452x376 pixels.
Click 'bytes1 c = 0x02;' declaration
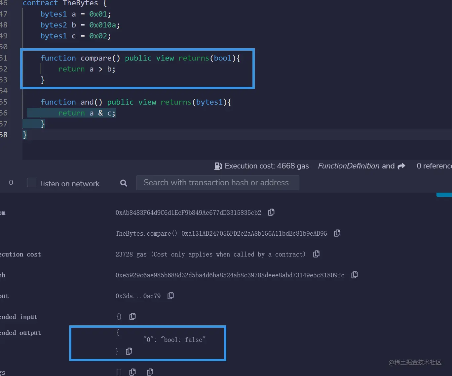coord(76,36)
